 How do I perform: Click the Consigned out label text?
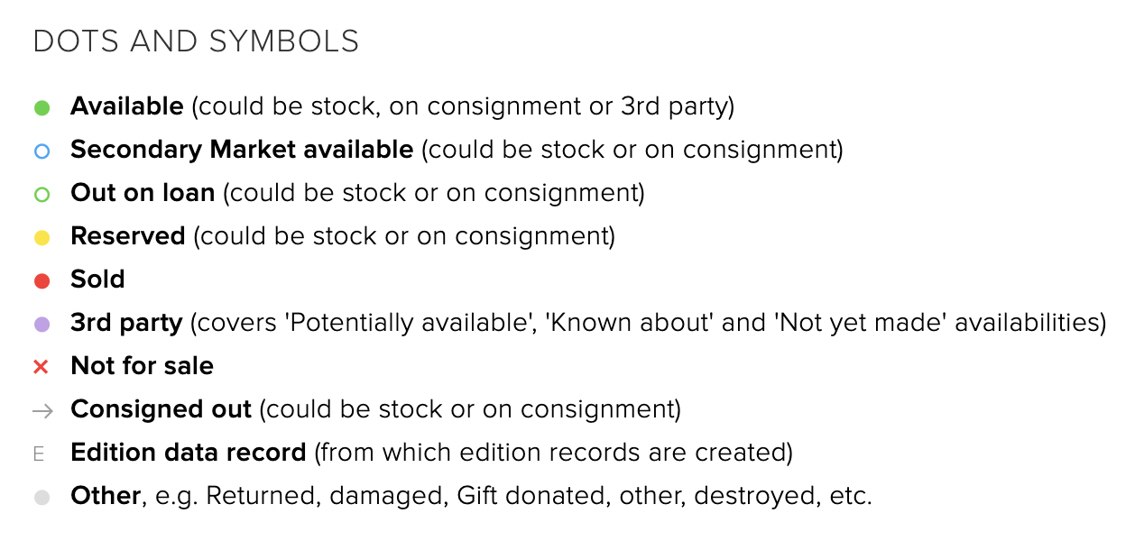tap(161, 409)
